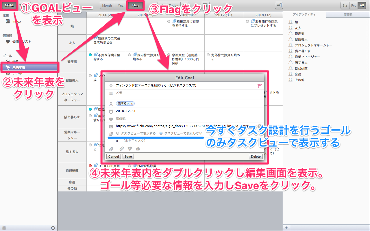Remove 旅する人 tag with x
Viewport: 370px width, 231px height.
132,103
